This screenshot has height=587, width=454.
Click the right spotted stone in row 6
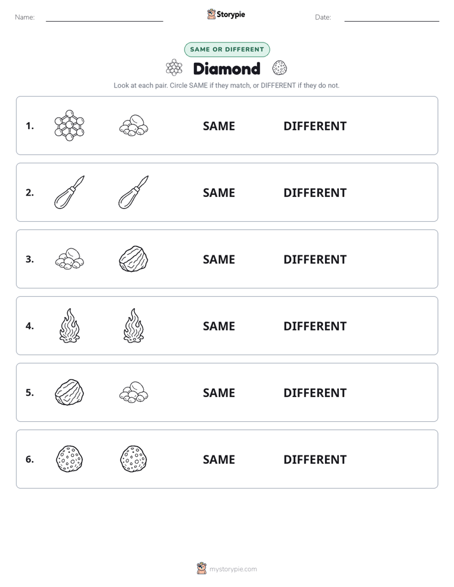pos(134,459)
